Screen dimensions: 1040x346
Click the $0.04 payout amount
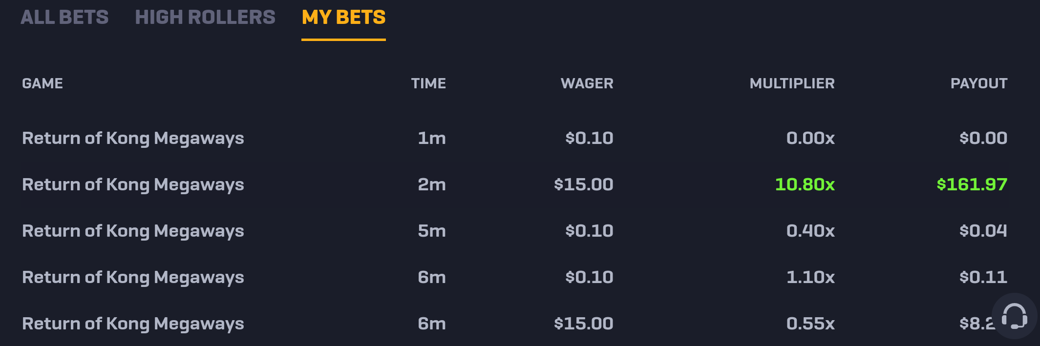pyautogui.click(x=983, y=231)
